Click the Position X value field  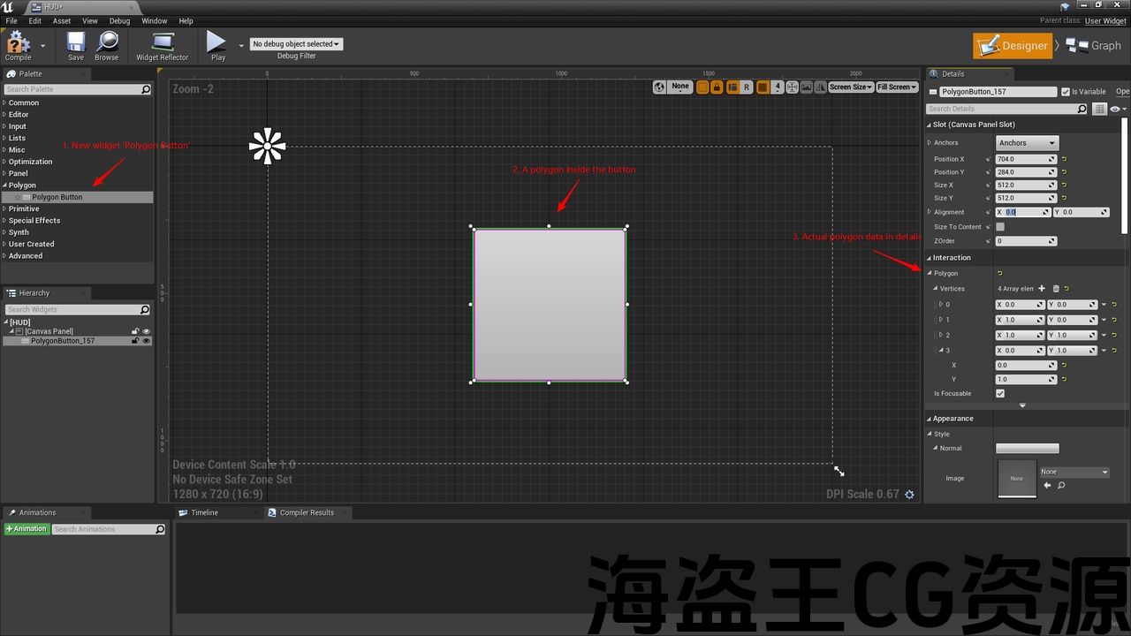click(1021, 160)
